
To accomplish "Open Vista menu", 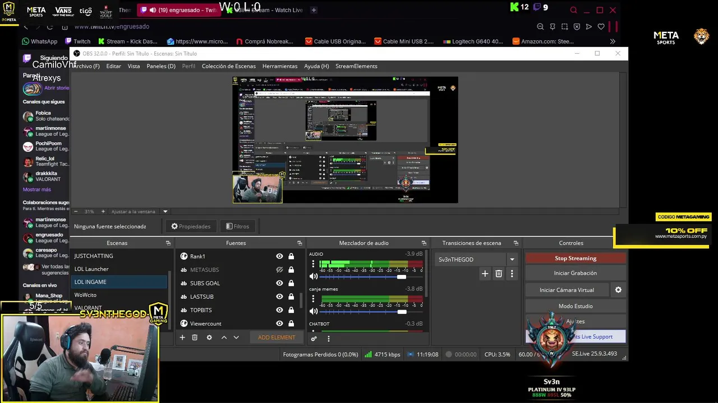I will (134, 66).
